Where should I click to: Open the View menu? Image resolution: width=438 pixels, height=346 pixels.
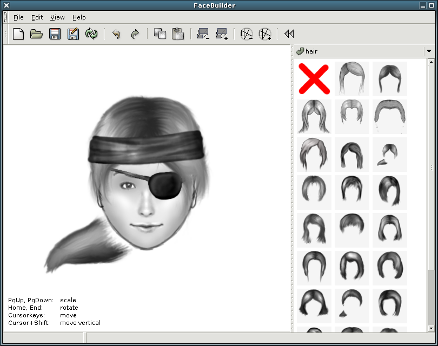(57, 17)
